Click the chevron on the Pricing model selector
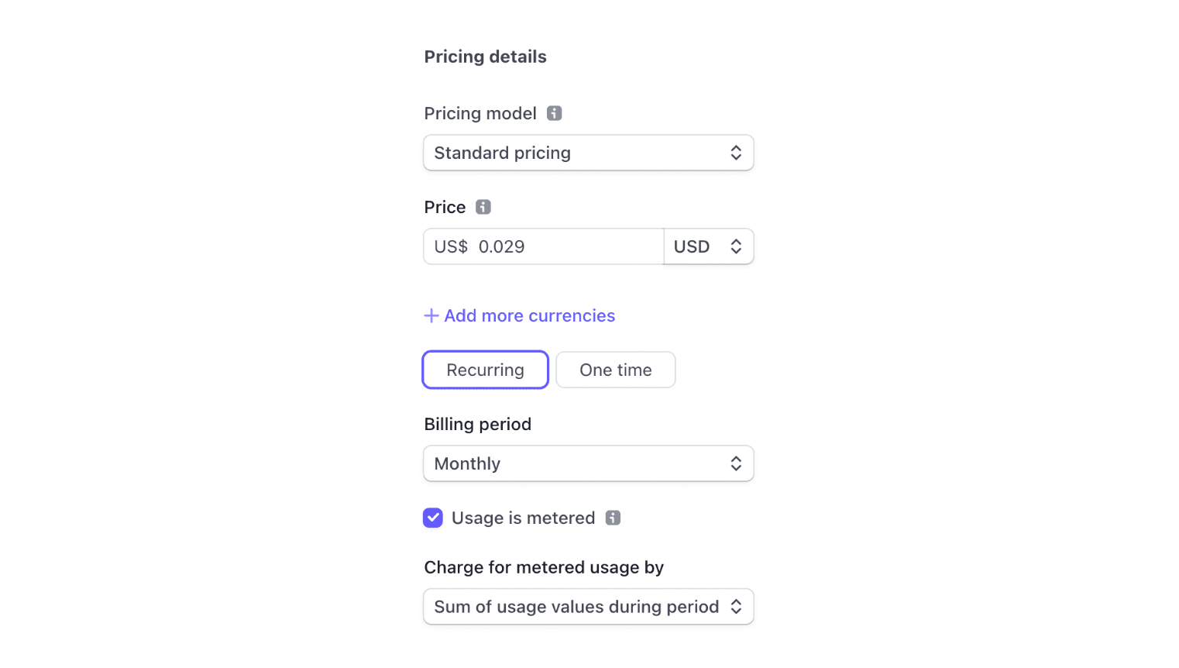Image resolution: width=1179 pixels, height=668 pixels. tap(736, 153)
